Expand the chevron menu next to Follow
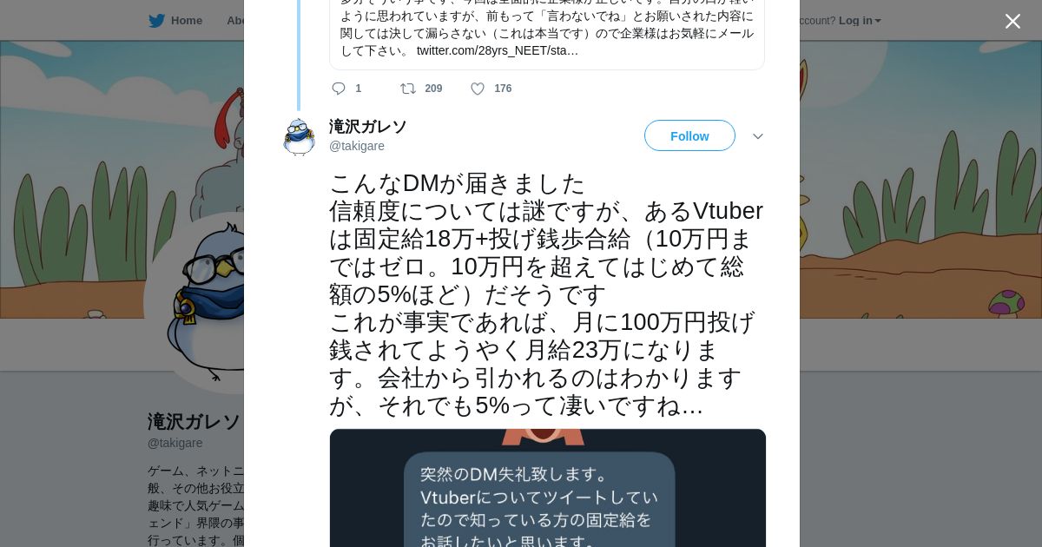 tap(757, 136)
